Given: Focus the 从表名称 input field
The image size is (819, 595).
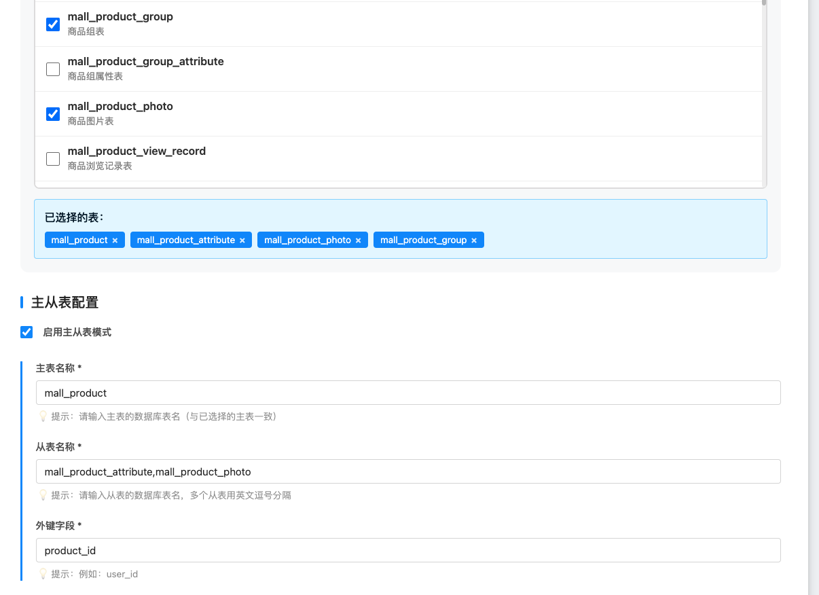Looking at the screenshot, I should point(407,471).
